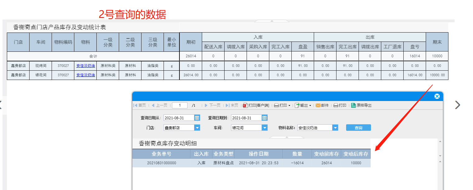The image size is (473, 190).
Task: Go to next image with right chevron
Action: [457, 105]
